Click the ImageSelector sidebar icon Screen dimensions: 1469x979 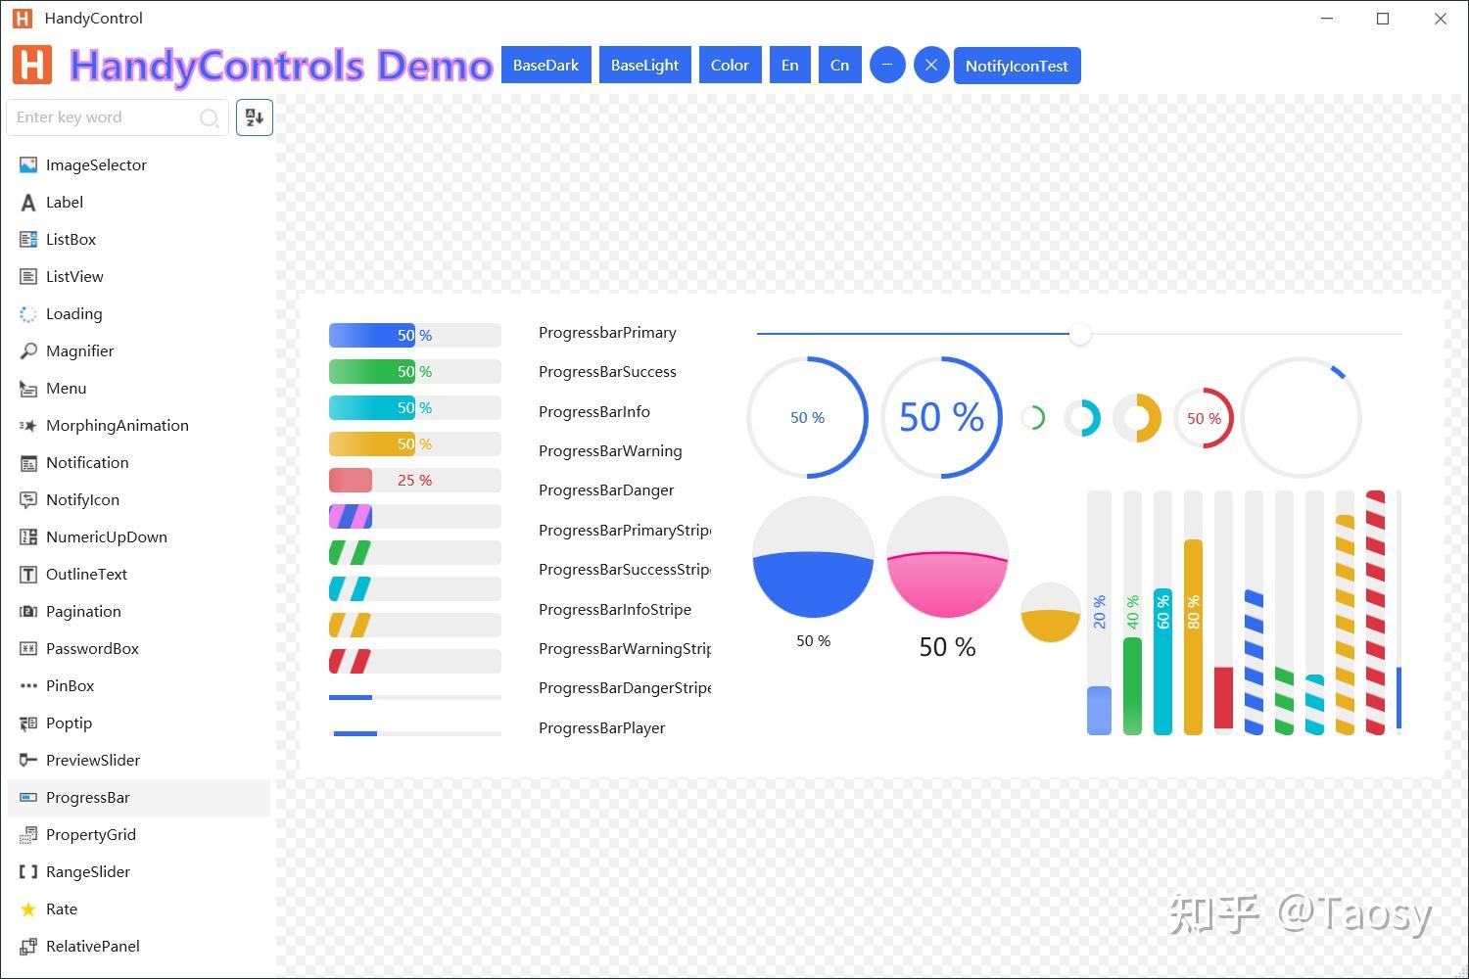(x=28, y=164)
